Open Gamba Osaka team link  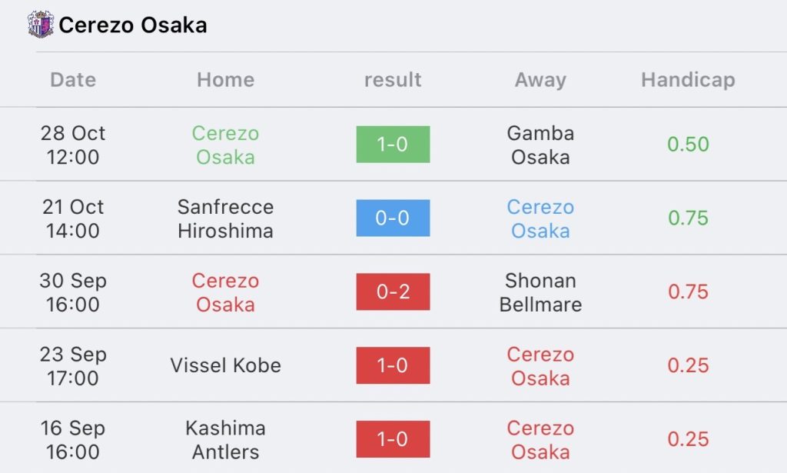point(540,145)
